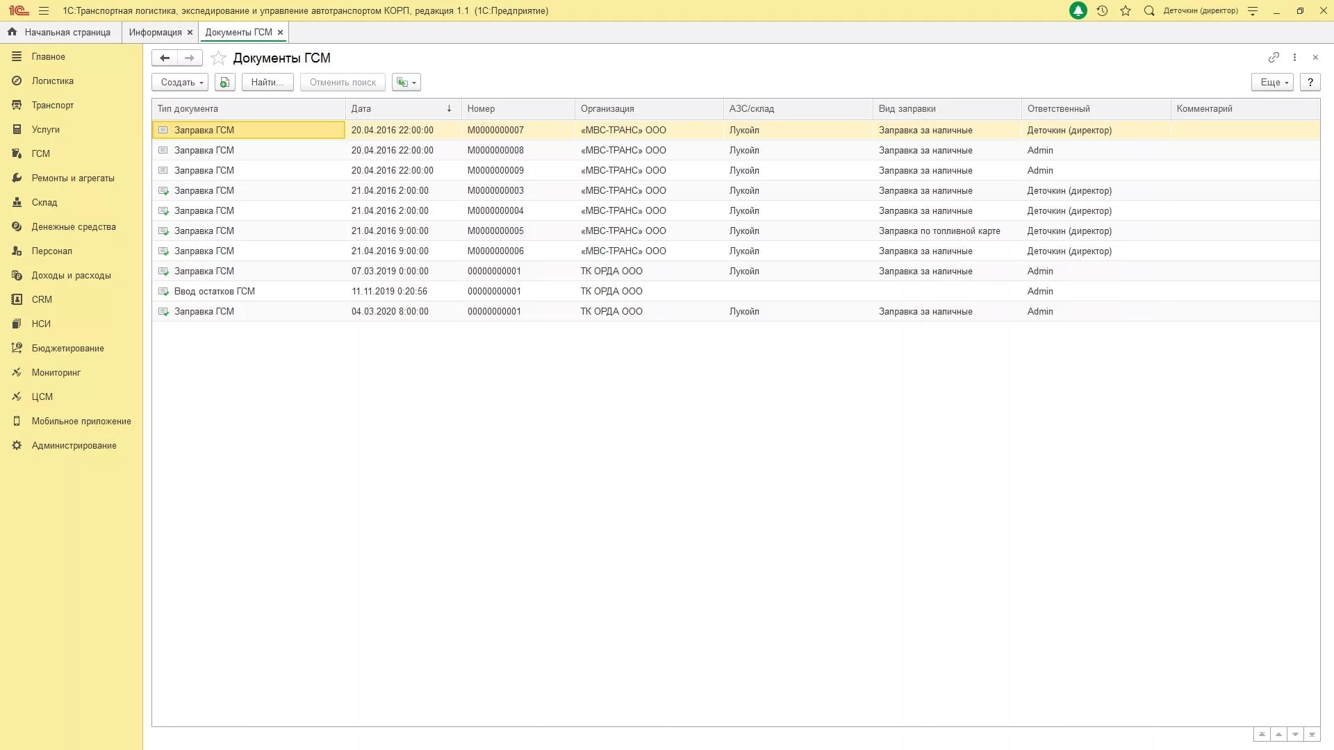Go back with the left arrow
The image size is (1334, 750).
[x=165, y=58]
